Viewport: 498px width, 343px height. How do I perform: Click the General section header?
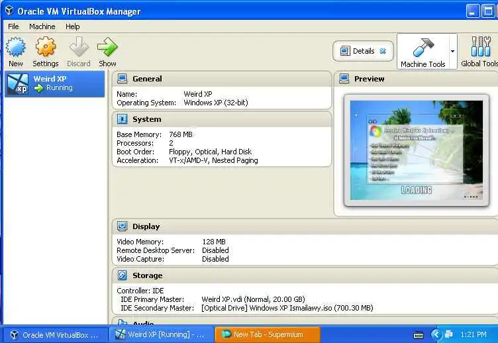pos(222,78)
